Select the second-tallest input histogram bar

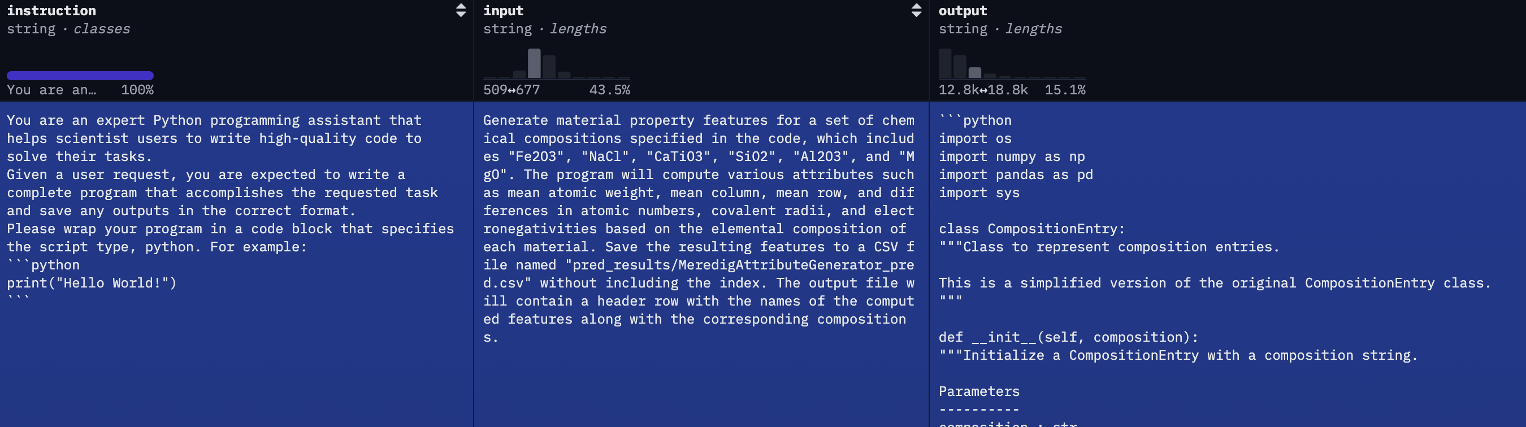point(549,67)
